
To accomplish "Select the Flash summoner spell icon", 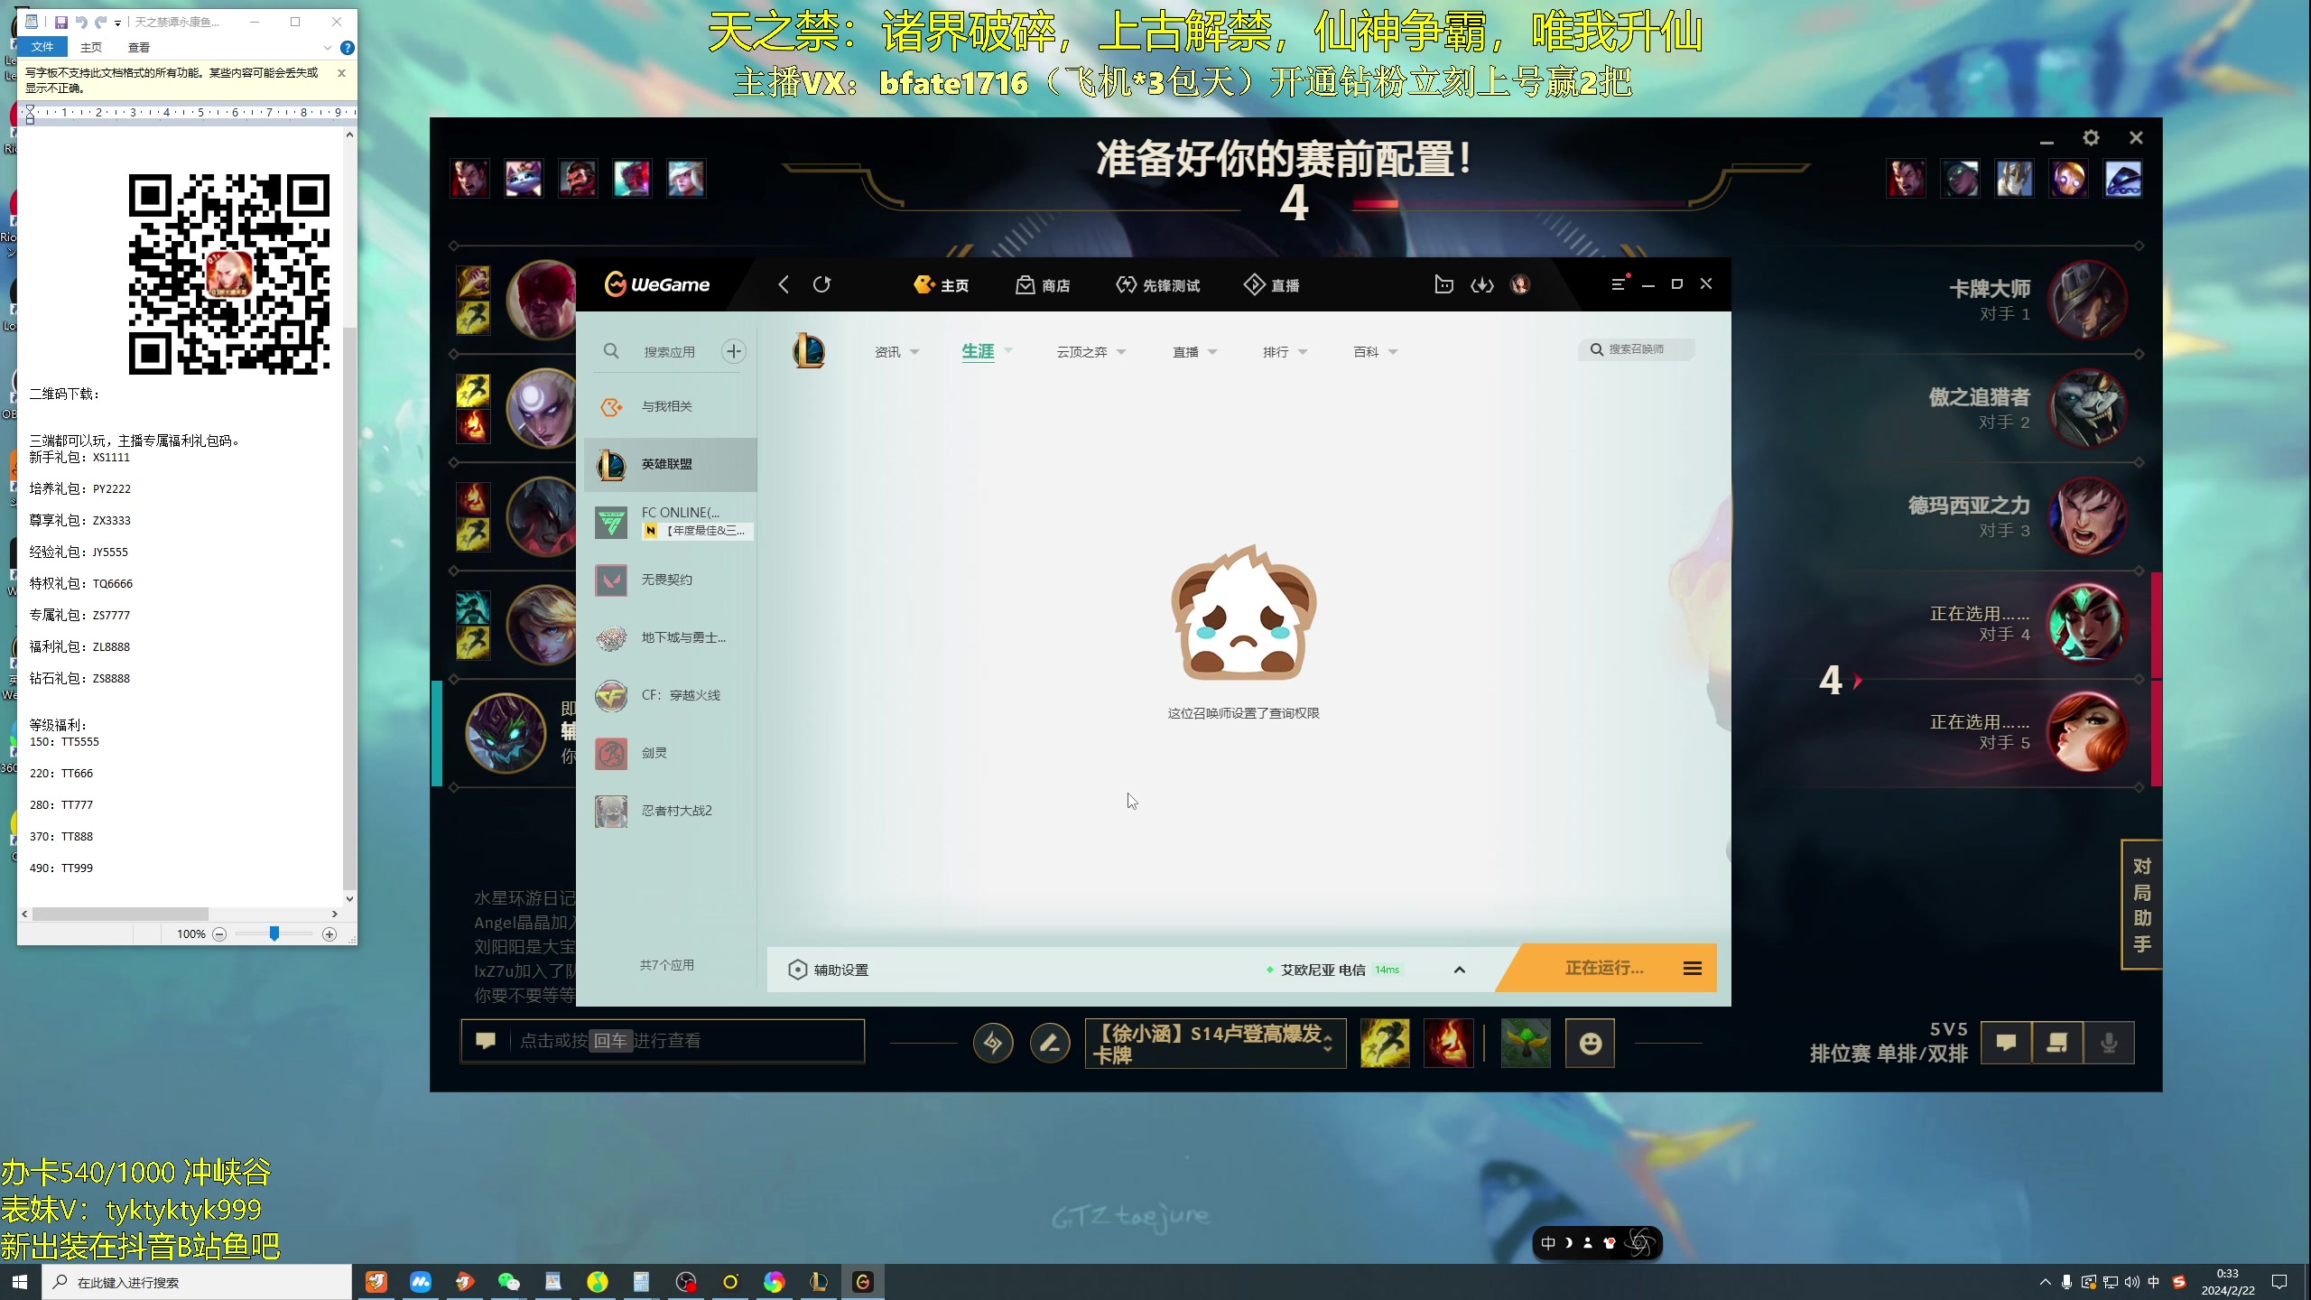I will click(x=1384, y=1044).
